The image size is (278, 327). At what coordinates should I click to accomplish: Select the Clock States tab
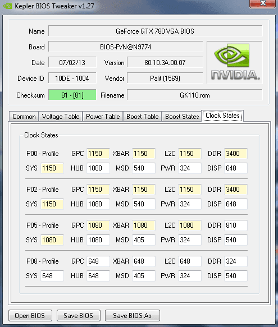(x=222, y=116)
